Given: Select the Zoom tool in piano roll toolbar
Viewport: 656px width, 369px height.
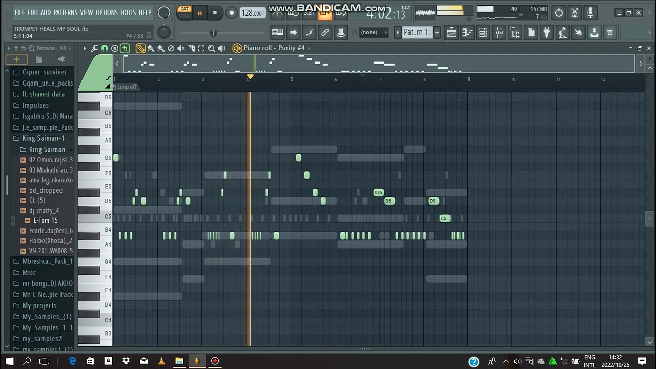Looking at the screenshot, I should (211, 48).
